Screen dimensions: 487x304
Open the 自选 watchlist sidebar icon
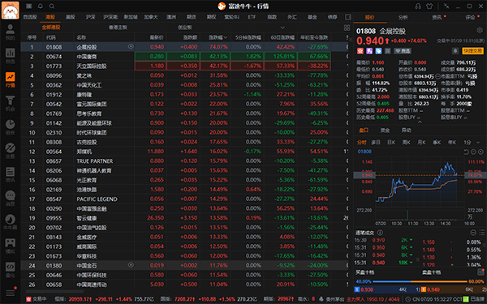(10, 56)
